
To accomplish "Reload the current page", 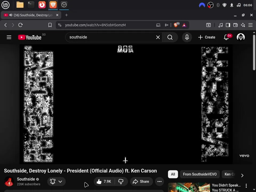I will [21, 25].
